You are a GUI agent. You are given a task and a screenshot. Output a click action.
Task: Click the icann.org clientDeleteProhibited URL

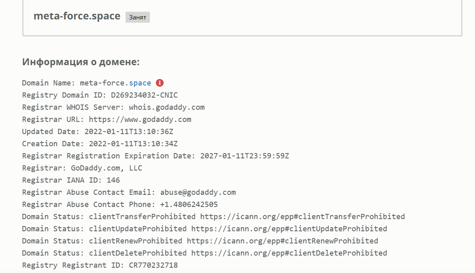tap(289, 253)
